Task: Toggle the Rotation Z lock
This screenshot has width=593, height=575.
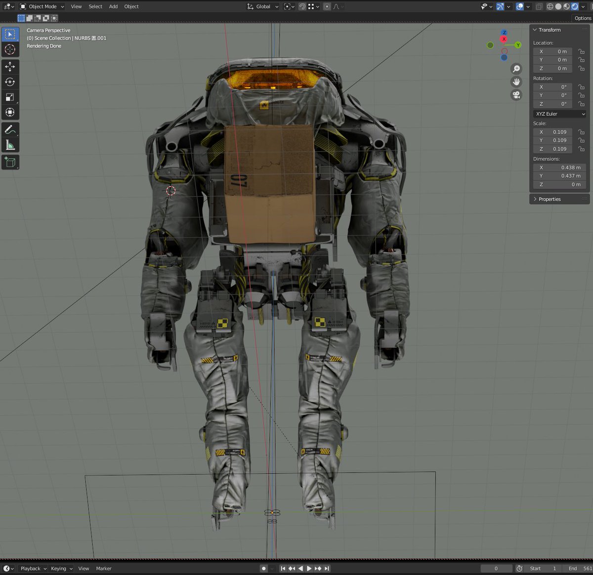Action: coord(582,104)
